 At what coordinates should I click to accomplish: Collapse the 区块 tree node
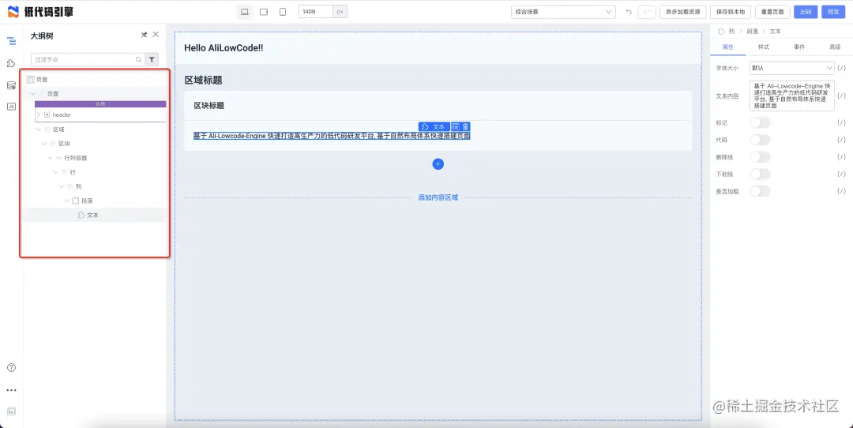click(x=44, y=144)
